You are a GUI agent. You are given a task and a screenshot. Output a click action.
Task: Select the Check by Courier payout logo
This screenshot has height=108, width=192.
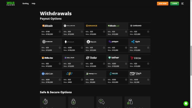click(136, 73)
